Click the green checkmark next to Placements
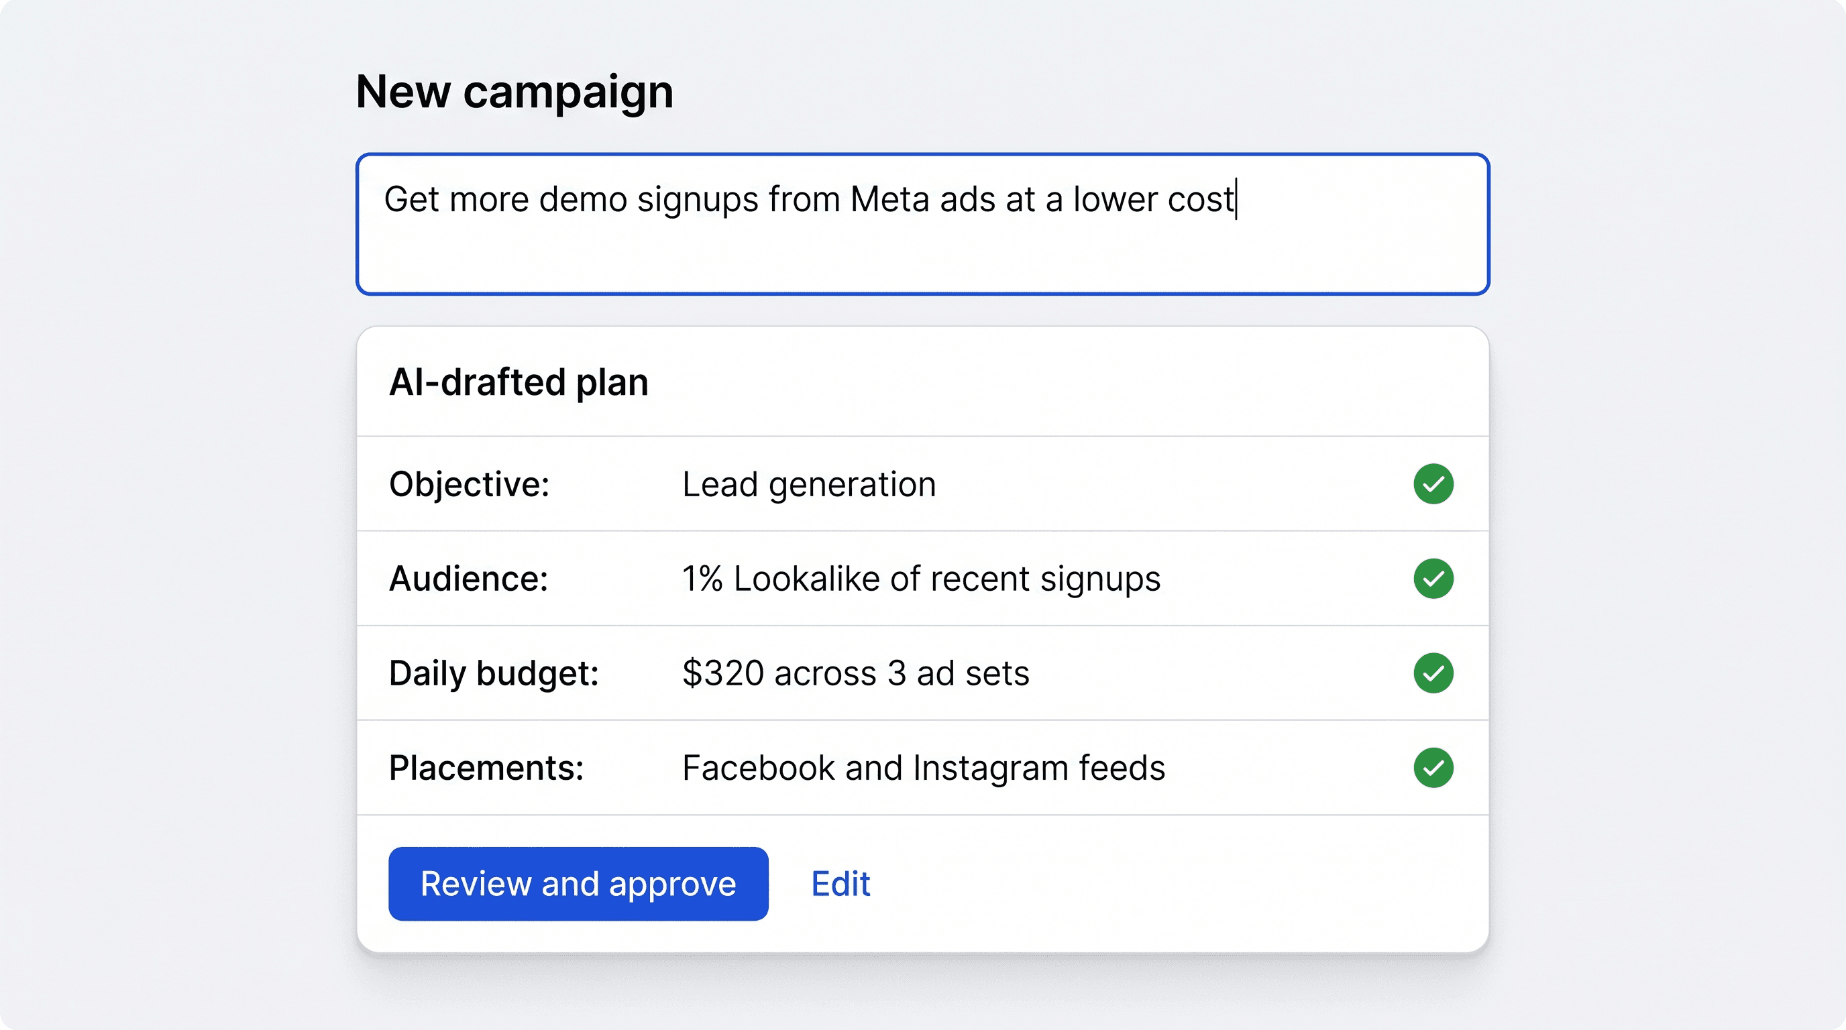The image size is (1846, 1030). point(1433,768)
